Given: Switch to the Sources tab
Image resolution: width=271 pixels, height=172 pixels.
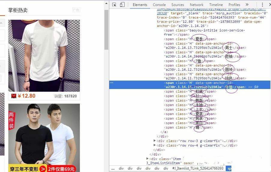Looking at the screenshot, I should pos(178,5).
